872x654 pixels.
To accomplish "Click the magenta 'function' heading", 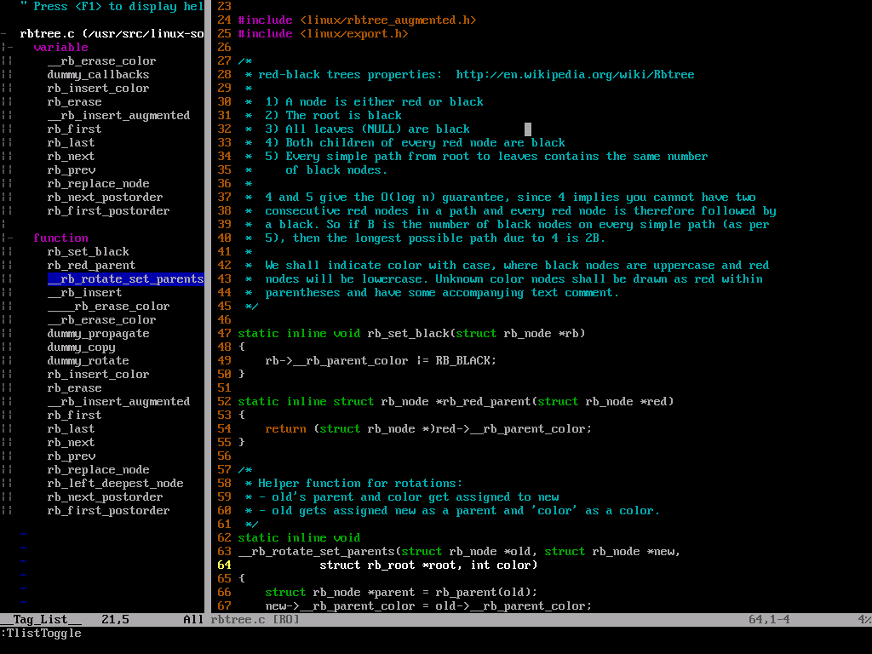I will (x=60, y=238).
